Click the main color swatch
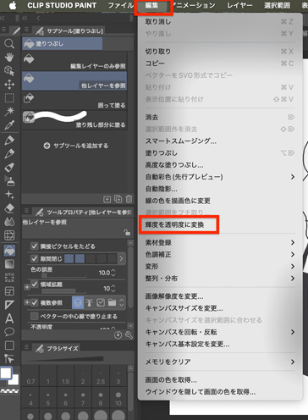Viewport: 308px width, 420px height. point(6,373)
